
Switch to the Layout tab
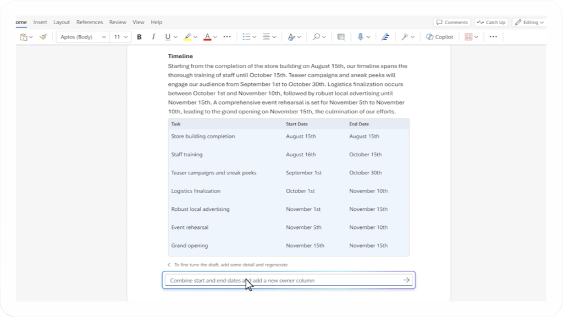[x=62, y=22]
